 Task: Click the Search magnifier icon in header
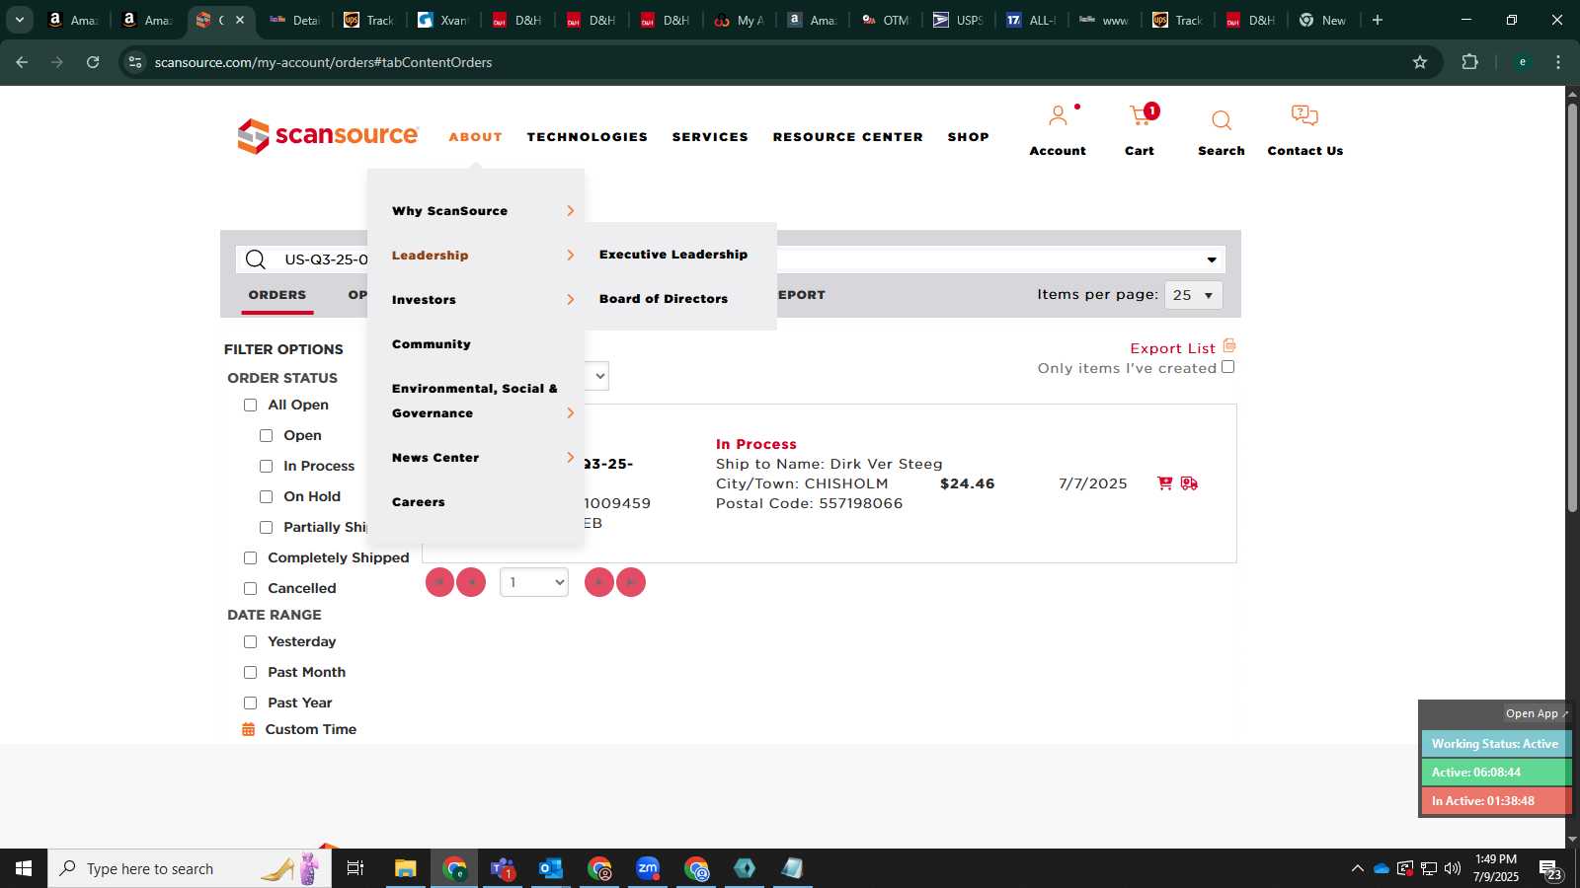[x=1222, y=120]
